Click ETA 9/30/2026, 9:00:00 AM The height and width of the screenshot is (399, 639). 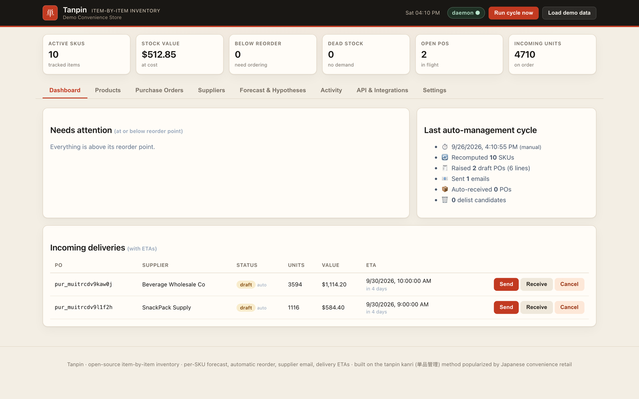point(397,304)
